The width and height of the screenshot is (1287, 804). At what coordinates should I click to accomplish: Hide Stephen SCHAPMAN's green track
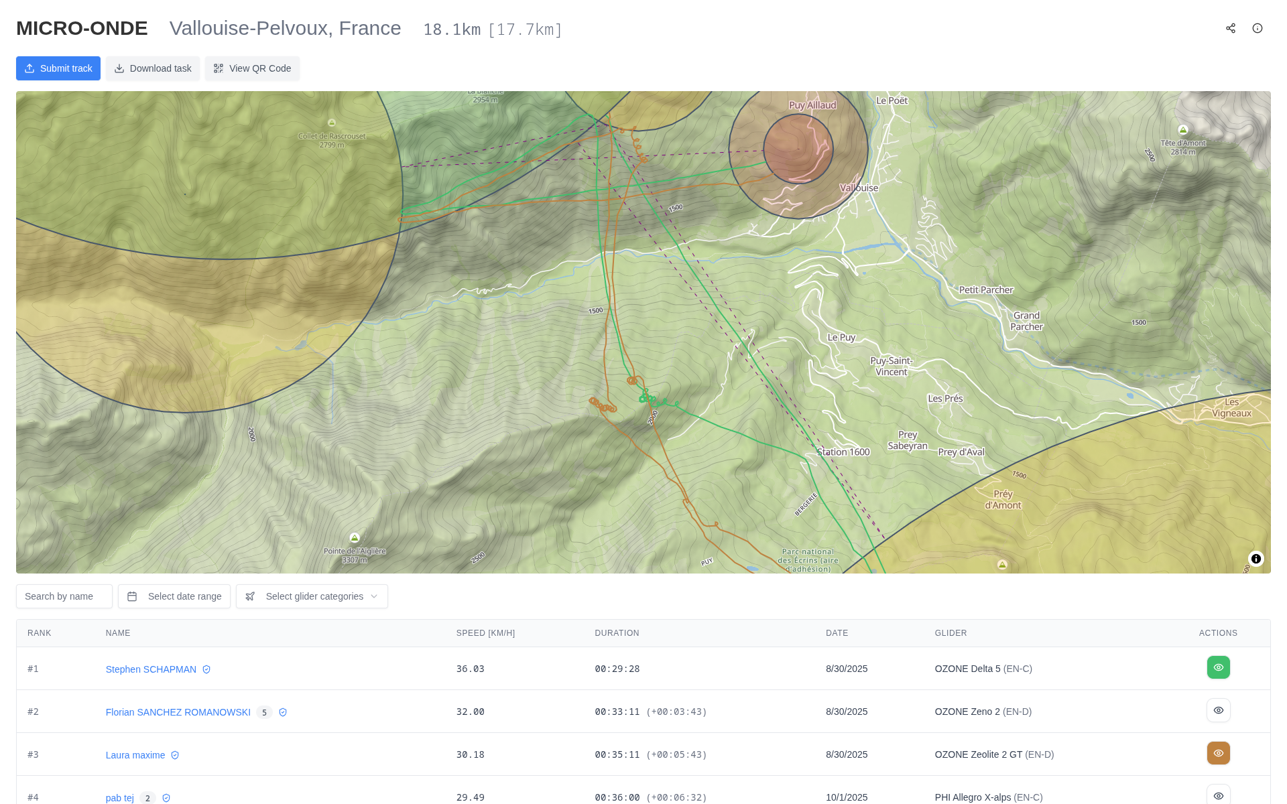[x=1218, y=667]
